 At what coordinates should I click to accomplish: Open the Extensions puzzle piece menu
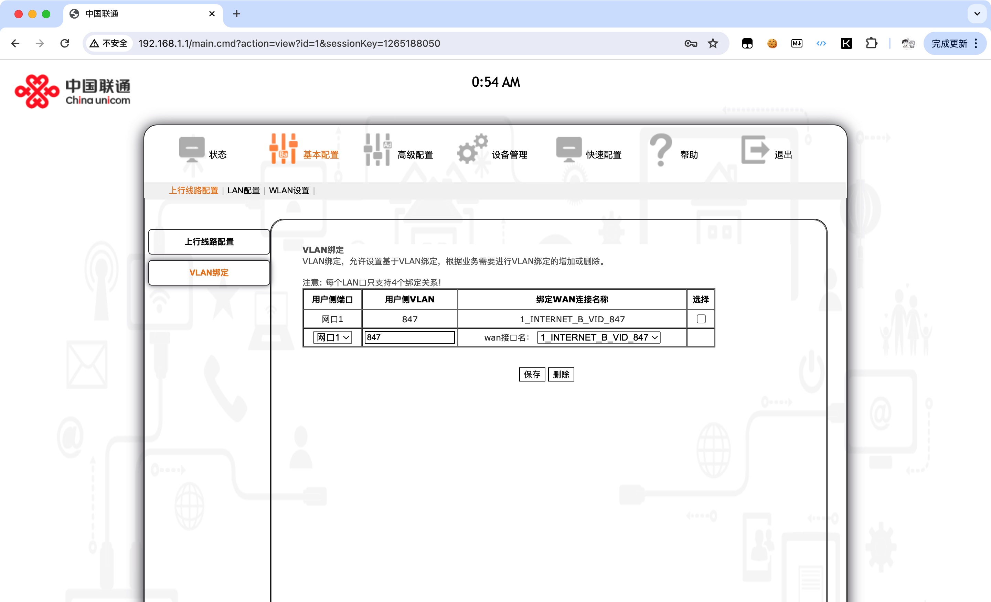coord(871,43)
